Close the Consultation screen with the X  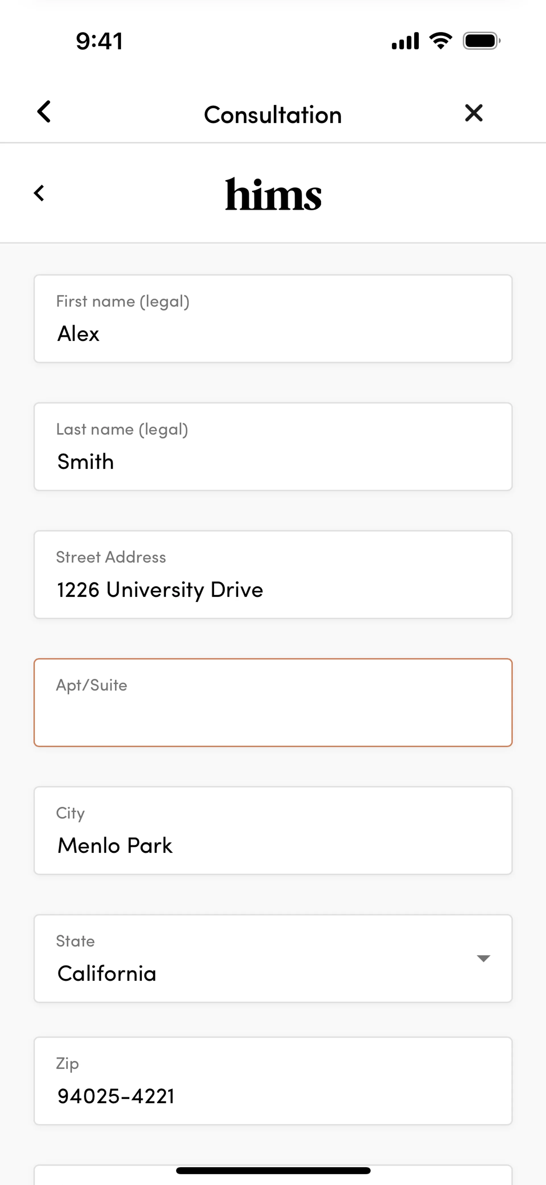pos(473,113)
